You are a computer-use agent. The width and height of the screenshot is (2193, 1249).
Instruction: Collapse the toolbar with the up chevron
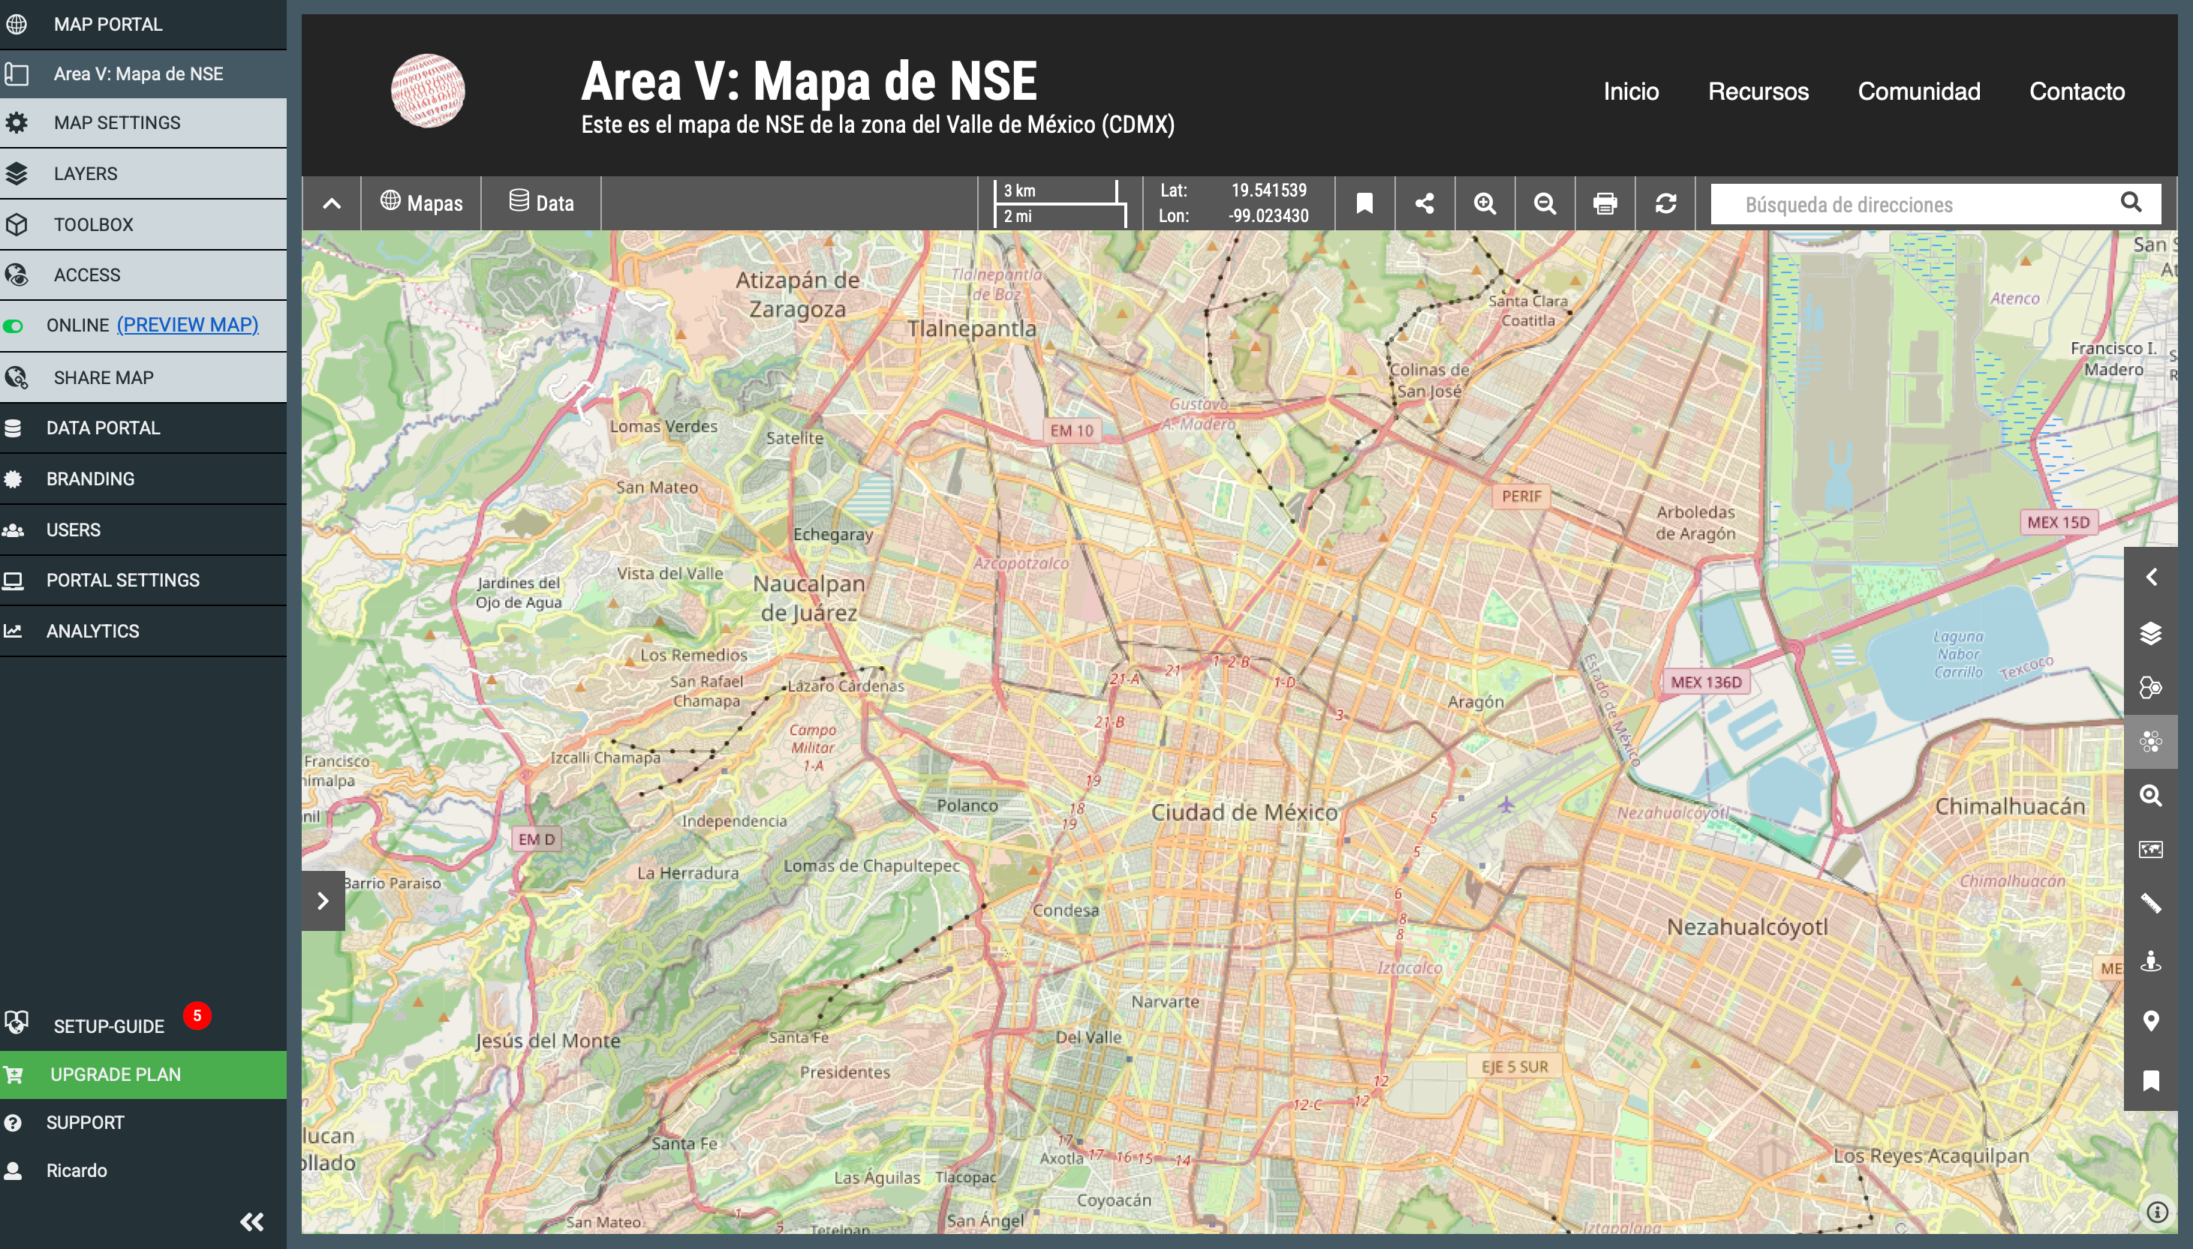[x=332, y=203]
